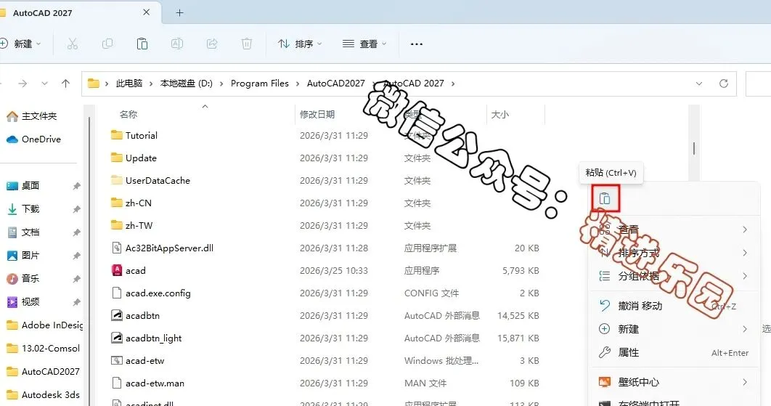Sort by 名称 column header
This screenshot has width=771, height=406.
(x=128, y=115)
